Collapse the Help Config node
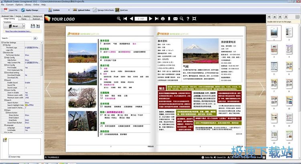301x164 pixels. 5,58
